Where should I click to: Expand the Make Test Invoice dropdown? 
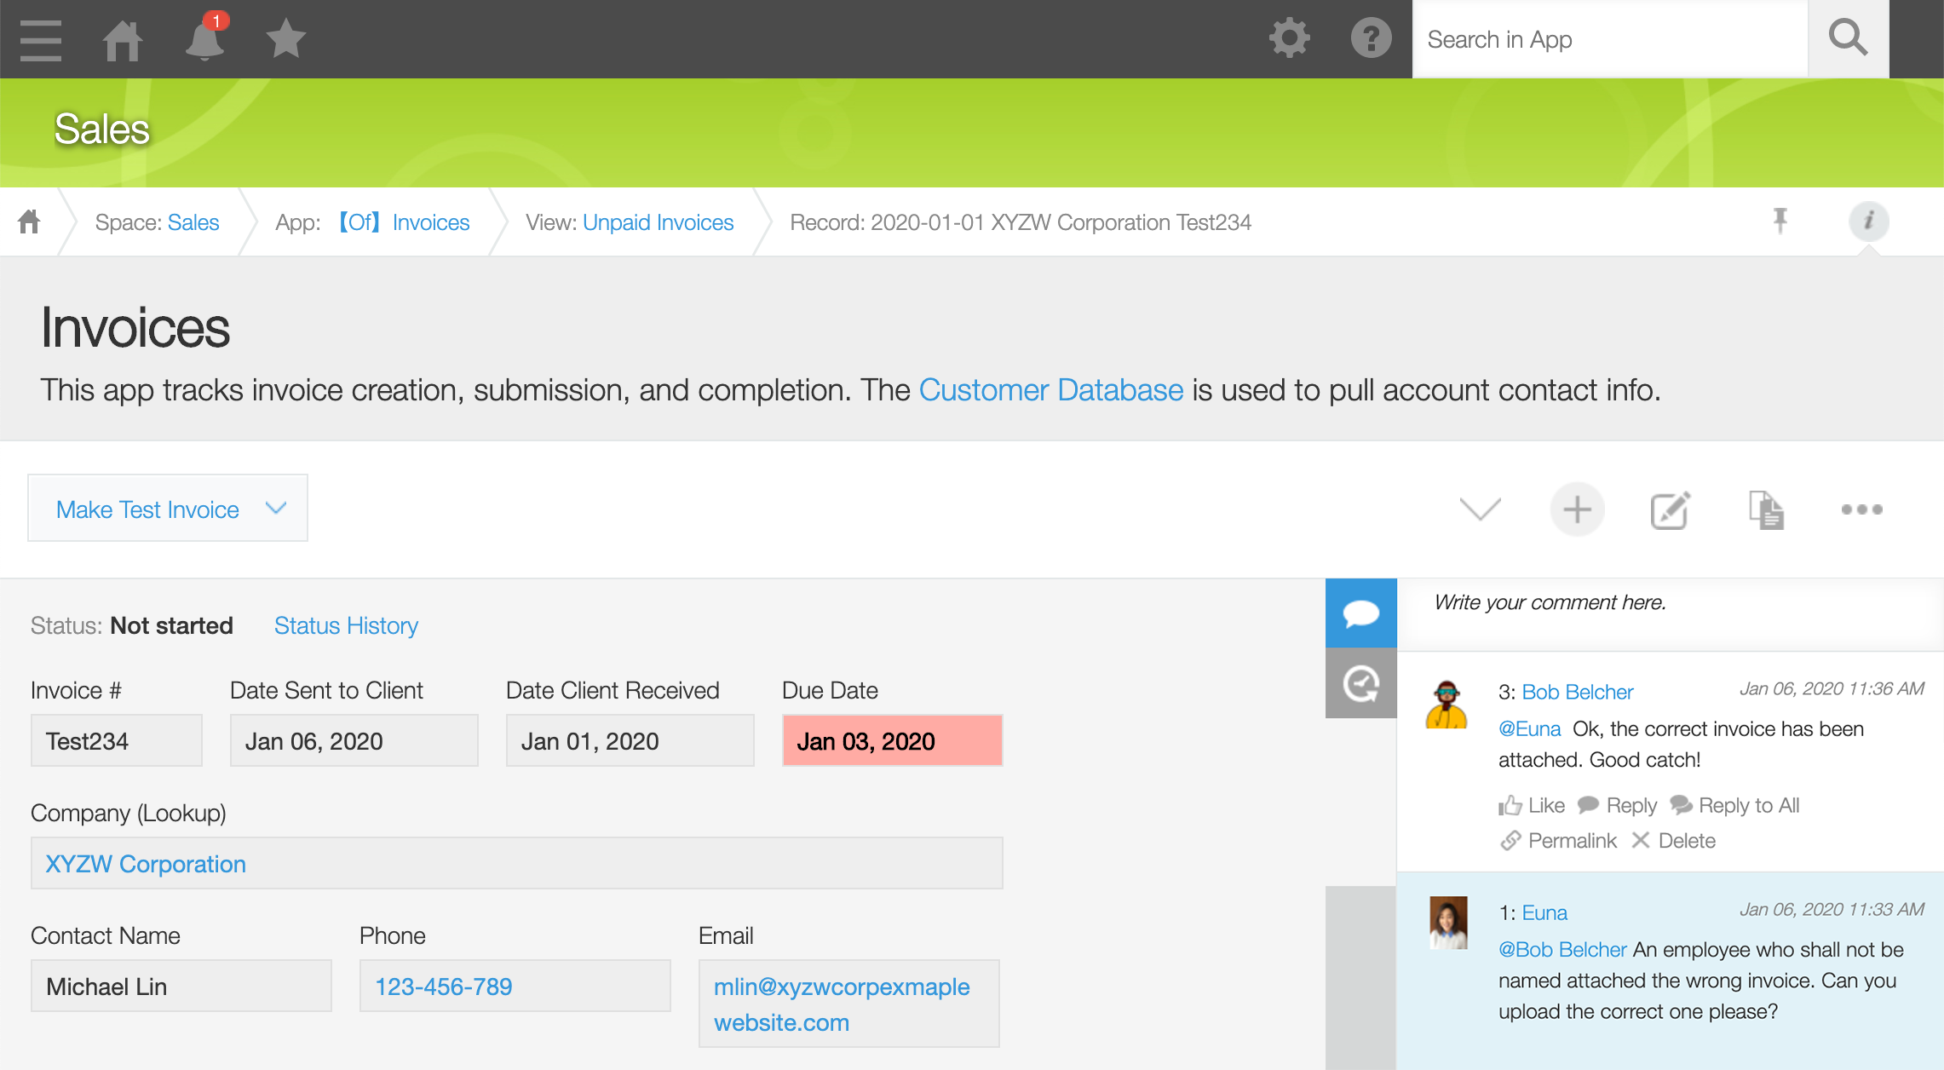coord(274,508)
